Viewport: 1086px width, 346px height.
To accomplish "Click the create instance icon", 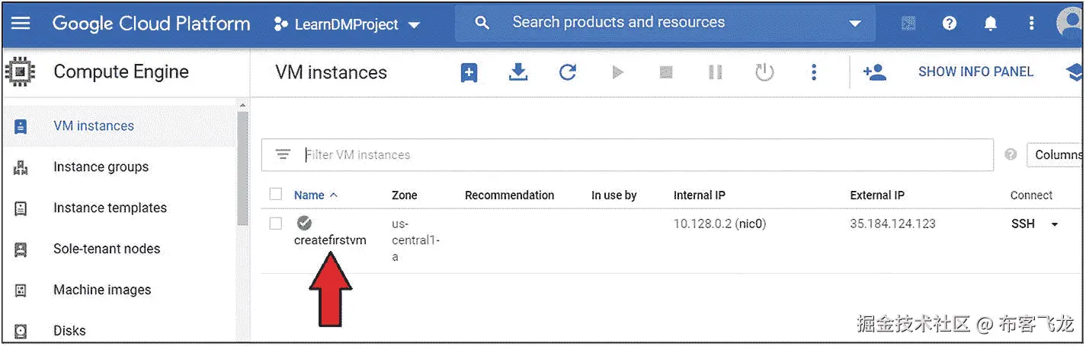I will 469,72.
